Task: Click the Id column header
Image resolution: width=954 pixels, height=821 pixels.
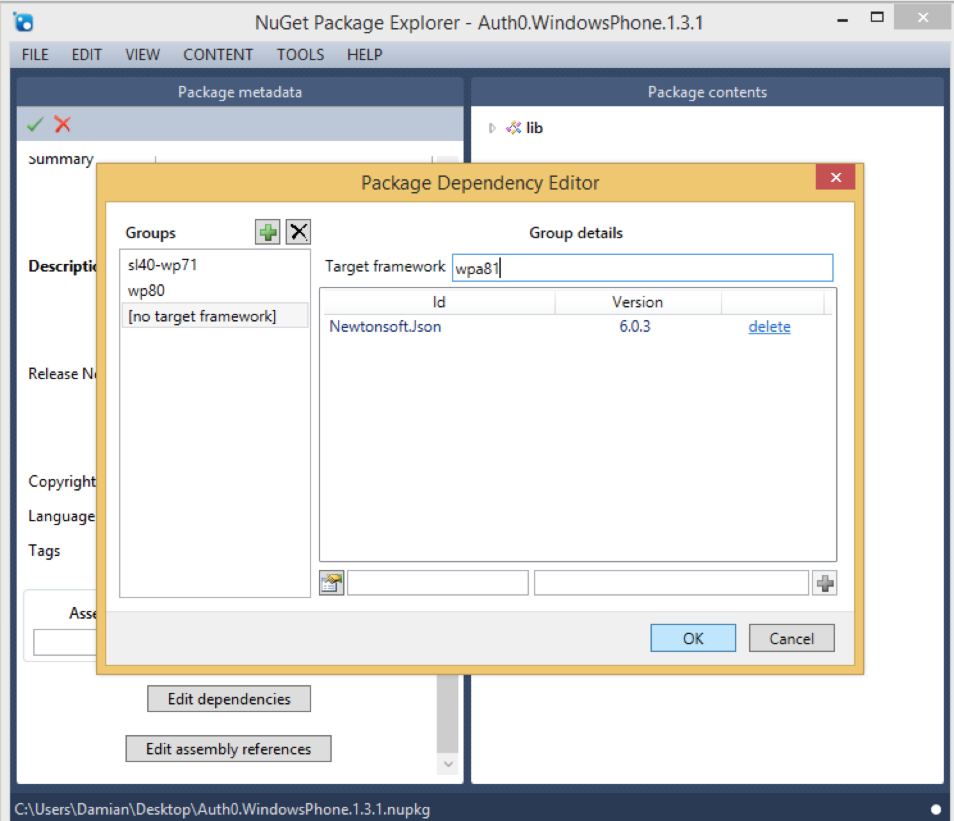Action: [438, 302]
